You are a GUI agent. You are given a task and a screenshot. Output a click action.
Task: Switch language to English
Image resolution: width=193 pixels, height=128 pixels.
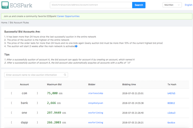(188, 5)
